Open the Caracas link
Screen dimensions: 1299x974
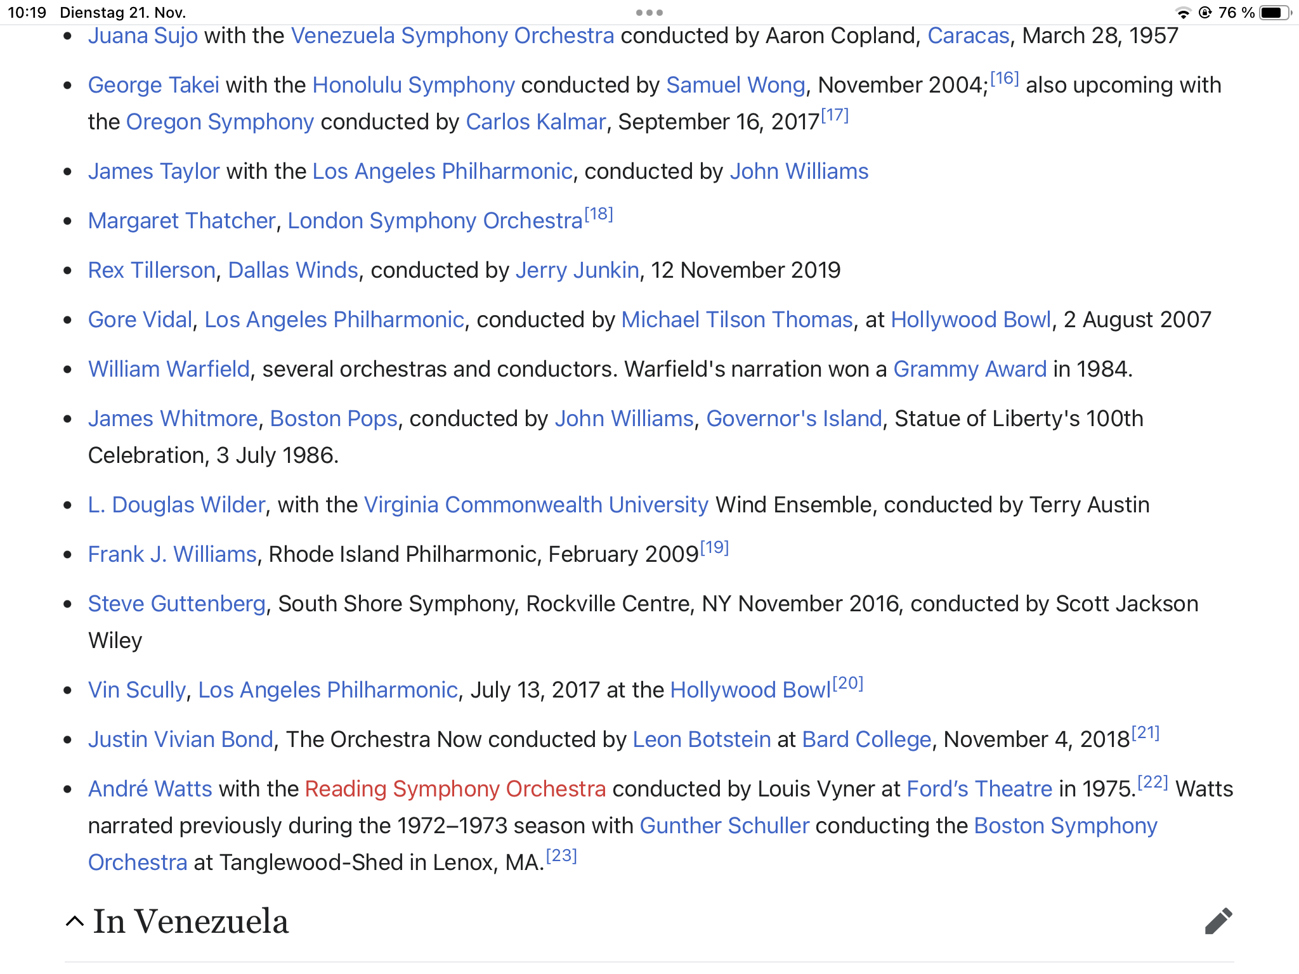(x=968, y=36)
